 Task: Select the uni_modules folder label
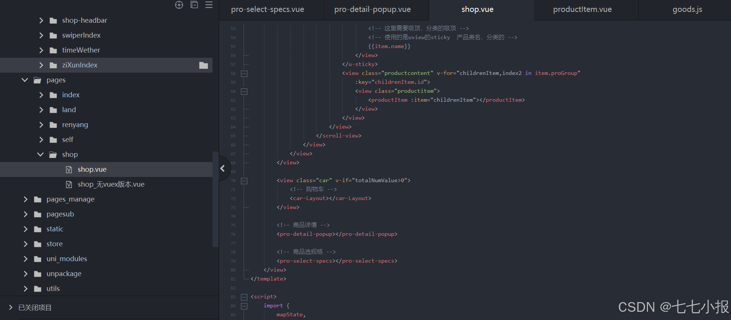(x=67, y=259)
